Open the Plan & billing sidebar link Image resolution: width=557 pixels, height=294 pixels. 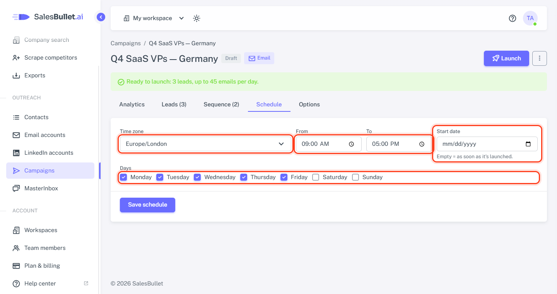(x=50, y=266)
